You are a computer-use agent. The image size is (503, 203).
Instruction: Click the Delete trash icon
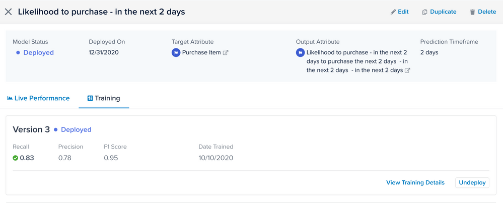click(472, 12)
